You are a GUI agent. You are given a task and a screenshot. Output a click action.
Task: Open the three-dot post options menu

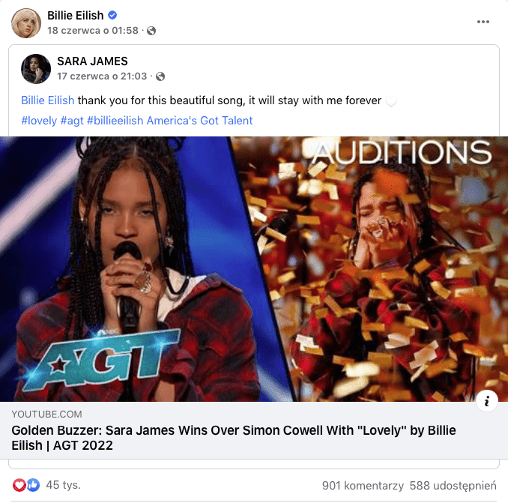pos(483,22)
